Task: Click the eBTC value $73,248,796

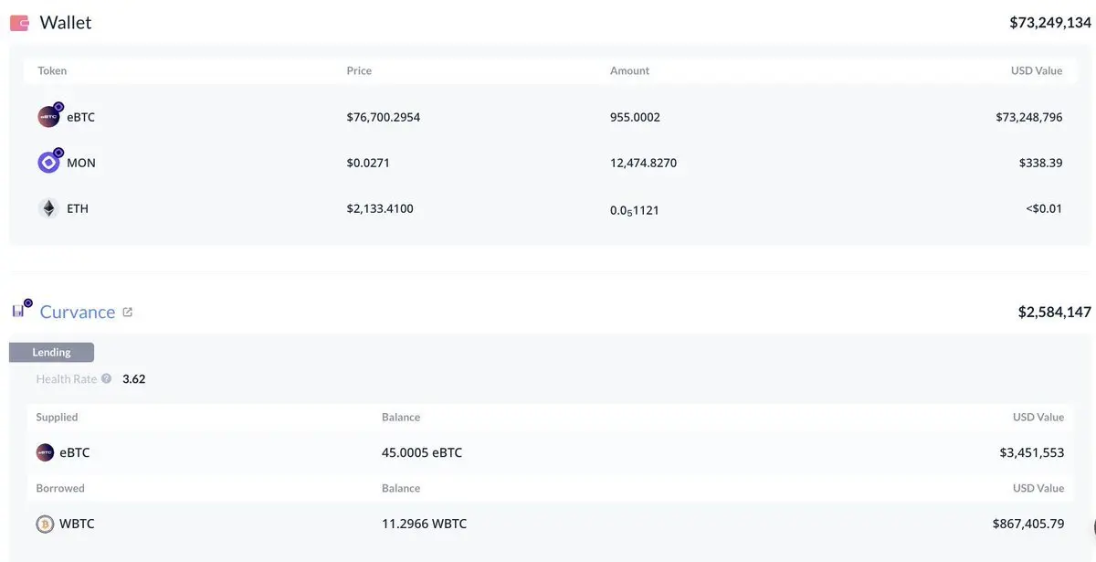Action: 1029,117
